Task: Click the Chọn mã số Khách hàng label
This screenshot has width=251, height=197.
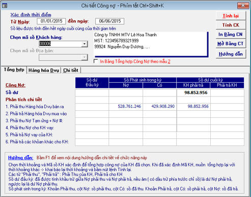Action: [x=36, y=37]
